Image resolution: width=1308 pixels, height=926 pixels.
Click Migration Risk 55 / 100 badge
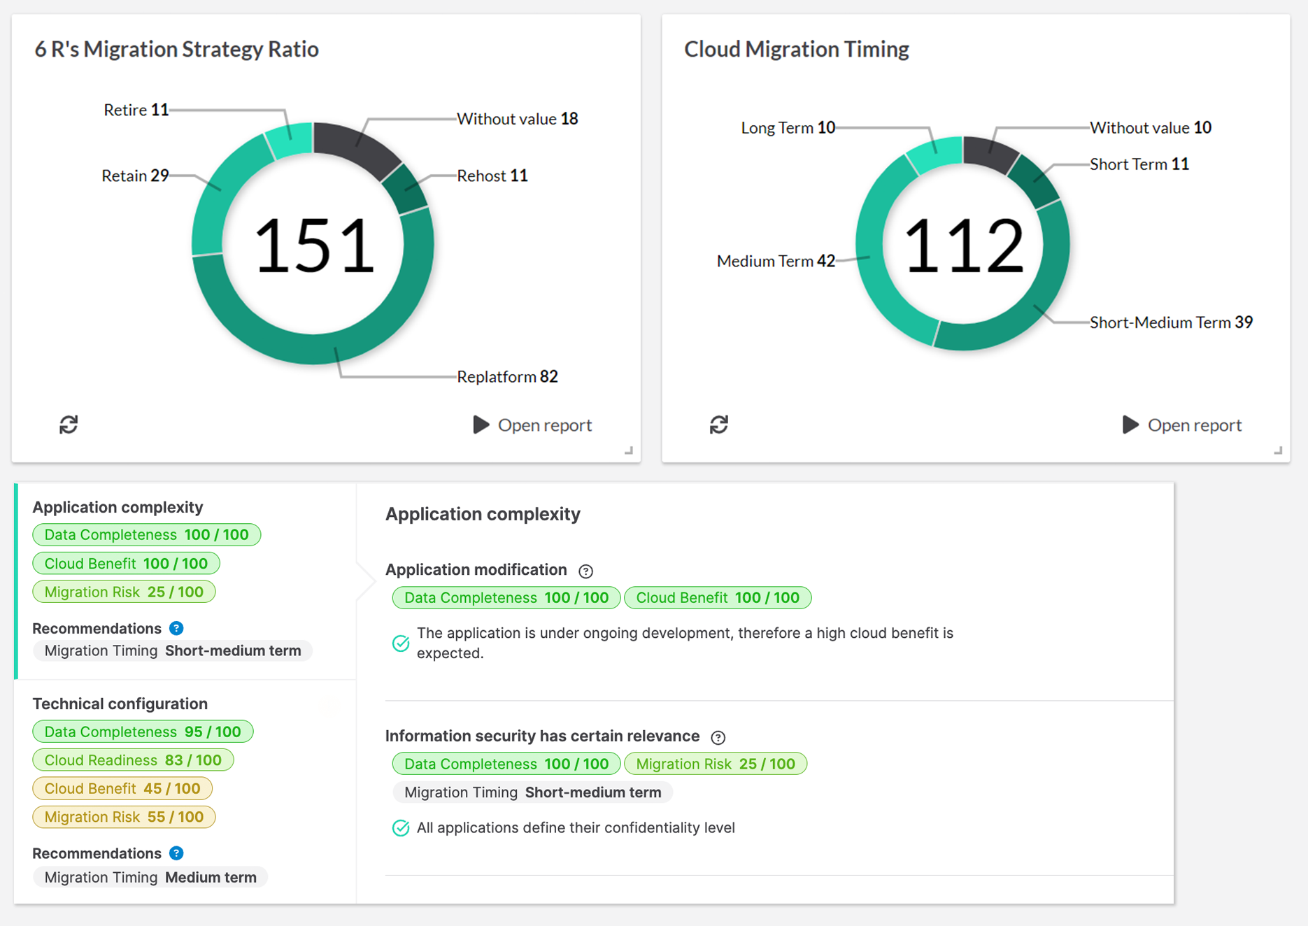click(x=124, y=817)
